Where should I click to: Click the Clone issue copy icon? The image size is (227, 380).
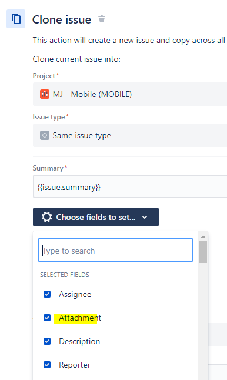pyautogui.click(x=16, y=19)
